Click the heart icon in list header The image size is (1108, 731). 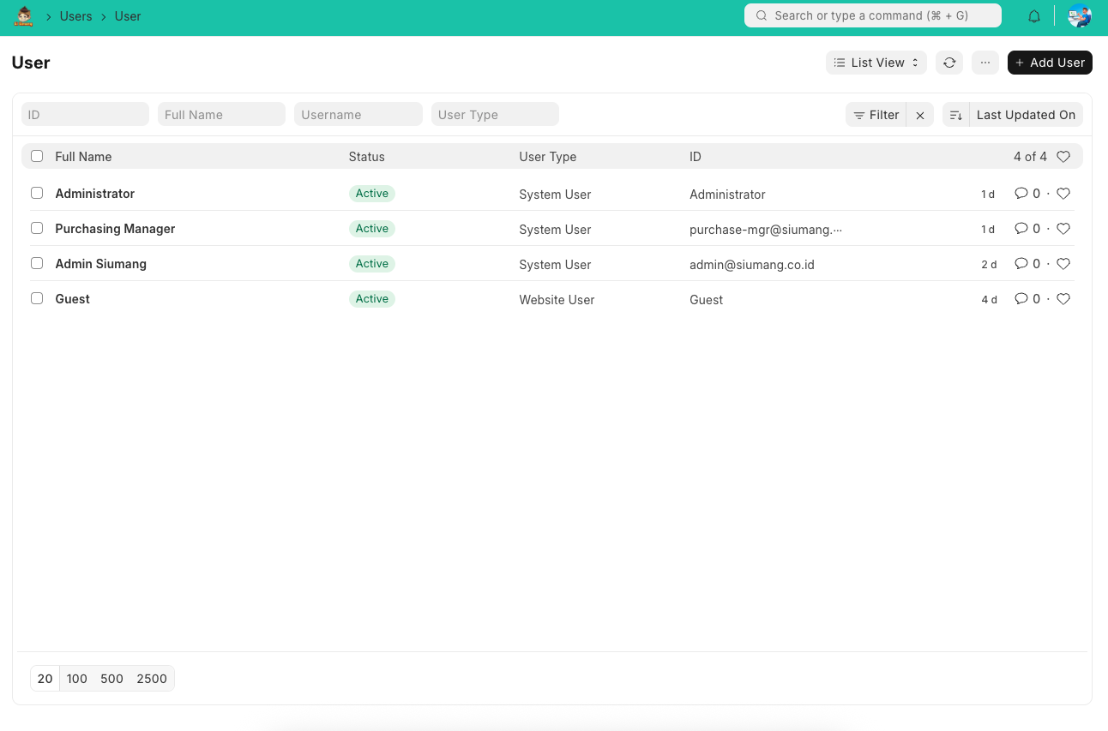click(x=1063, y=157)
